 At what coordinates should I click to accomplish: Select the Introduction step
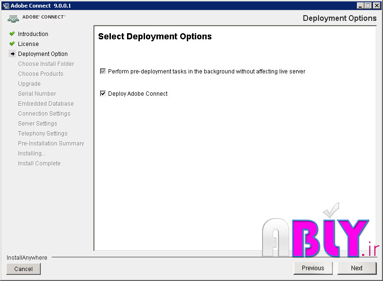click(33, 34)
